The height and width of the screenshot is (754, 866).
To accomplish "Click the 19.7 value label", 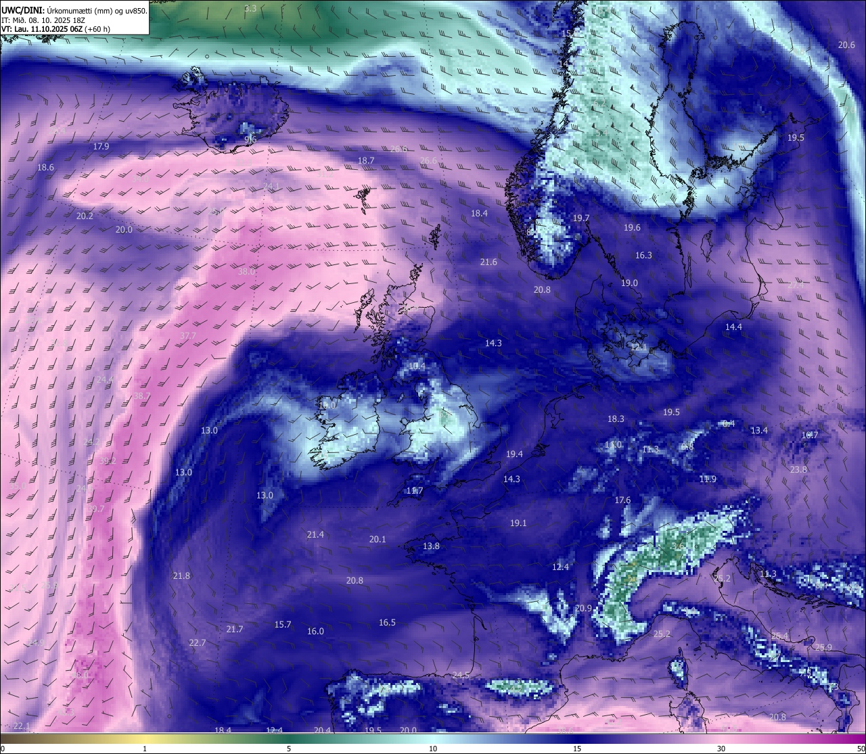I will pos(581,218).
